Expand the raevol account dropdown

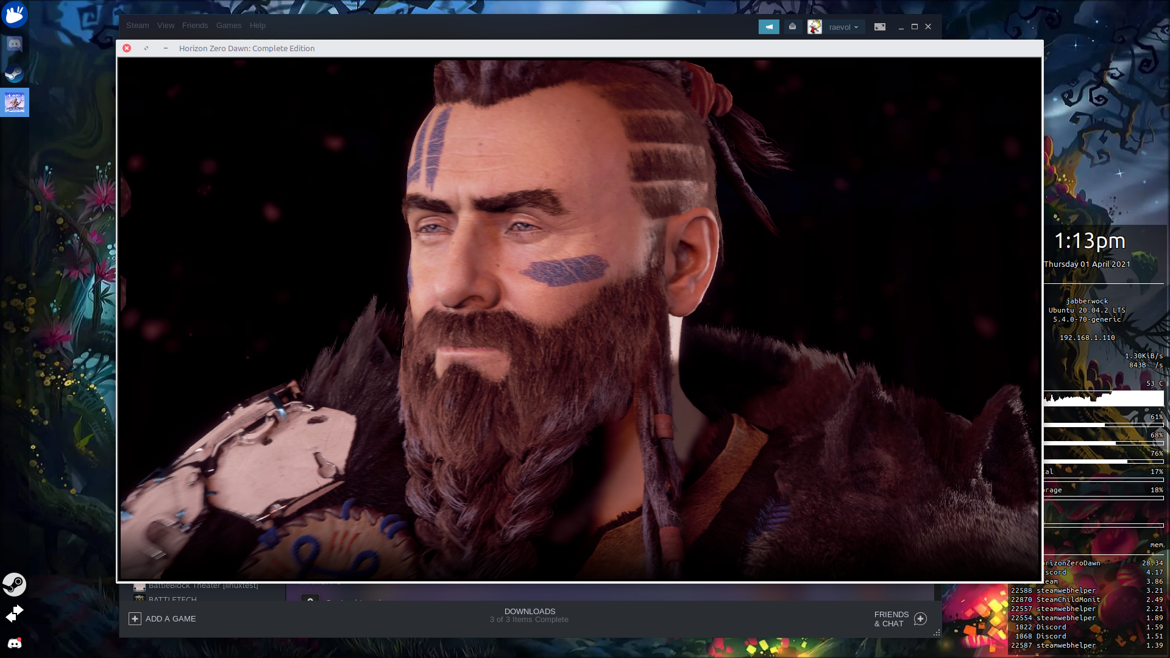coord(843,27)
